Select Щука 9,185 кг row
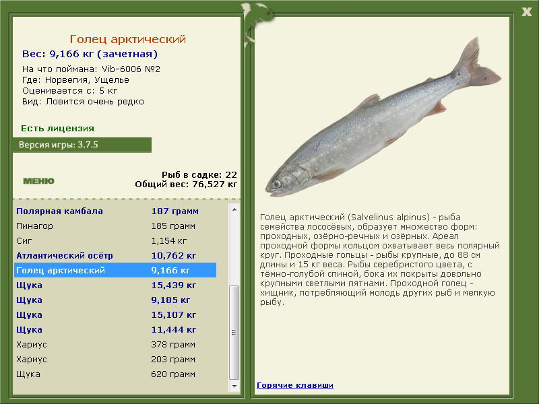This screenshot has width=539, height=404. pos(115,300)
